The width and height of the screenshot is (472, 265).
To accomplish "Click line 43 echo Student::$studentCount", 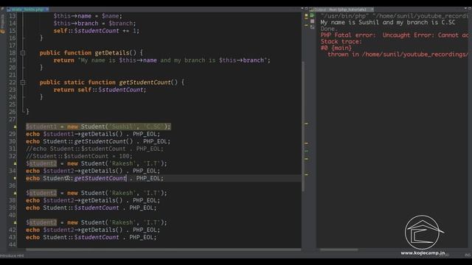I will (x=91, y=237).
